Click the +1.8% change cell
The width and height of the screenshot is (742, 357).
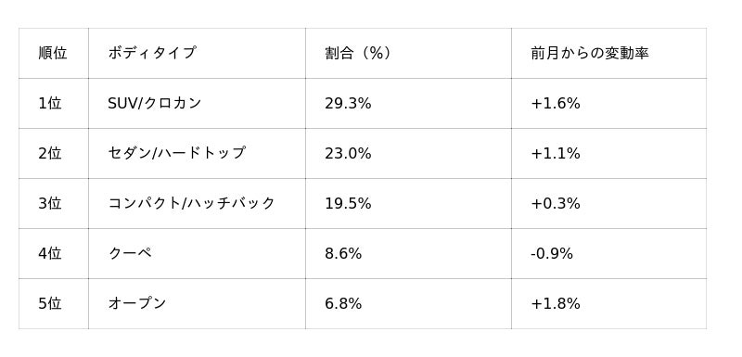pyautogui.click(x=609, y=303)
